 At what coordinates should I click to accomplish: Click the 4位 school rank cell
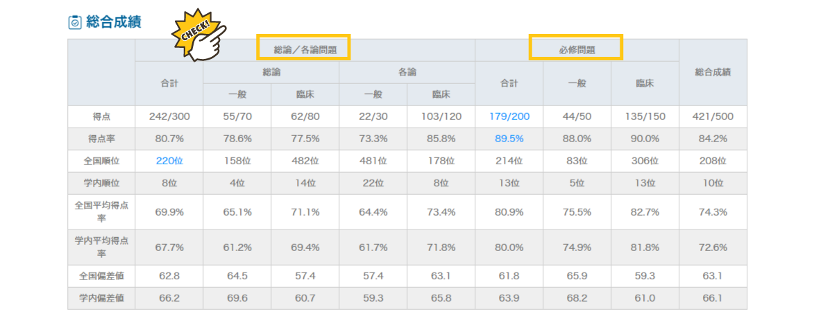tap(237, 184)
